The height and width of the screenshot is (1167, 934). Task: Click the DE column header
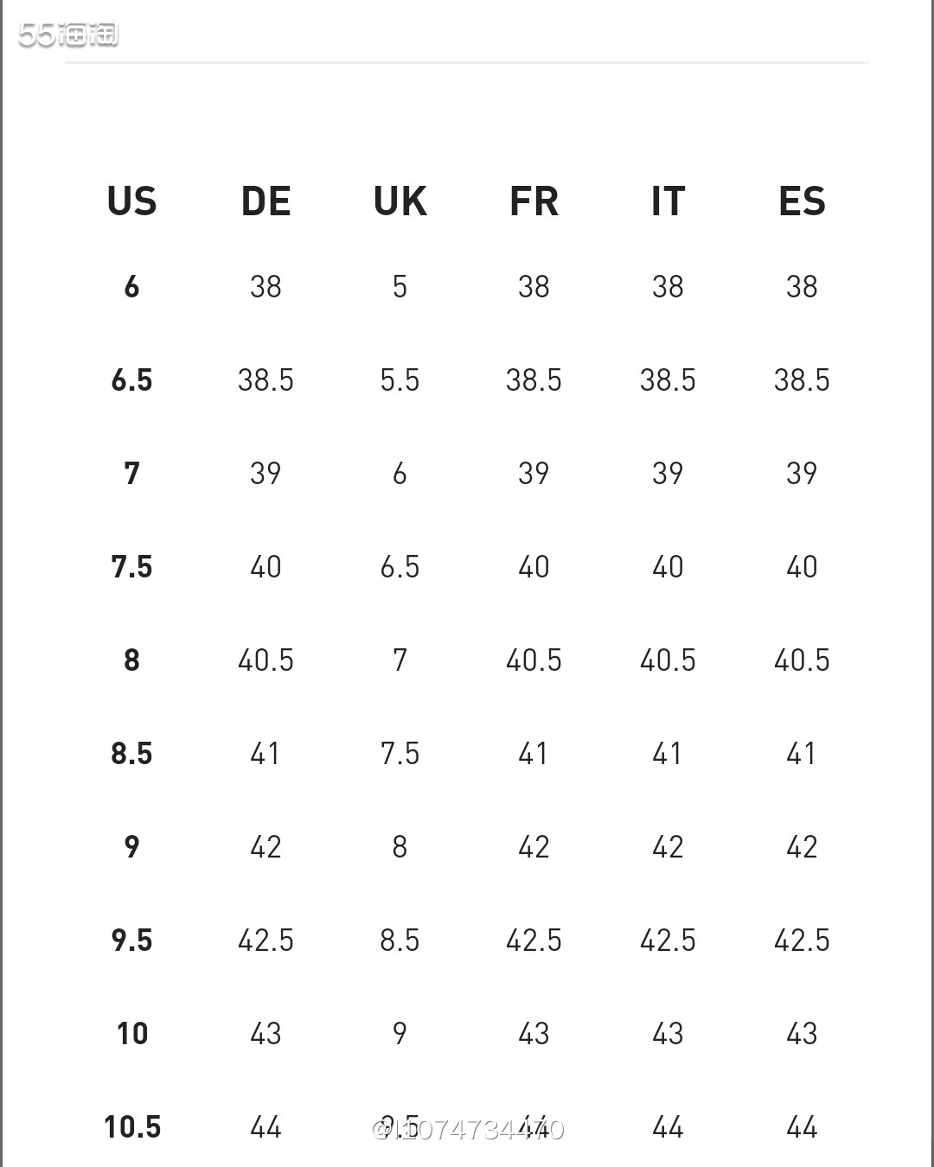(x=265, y=201)
